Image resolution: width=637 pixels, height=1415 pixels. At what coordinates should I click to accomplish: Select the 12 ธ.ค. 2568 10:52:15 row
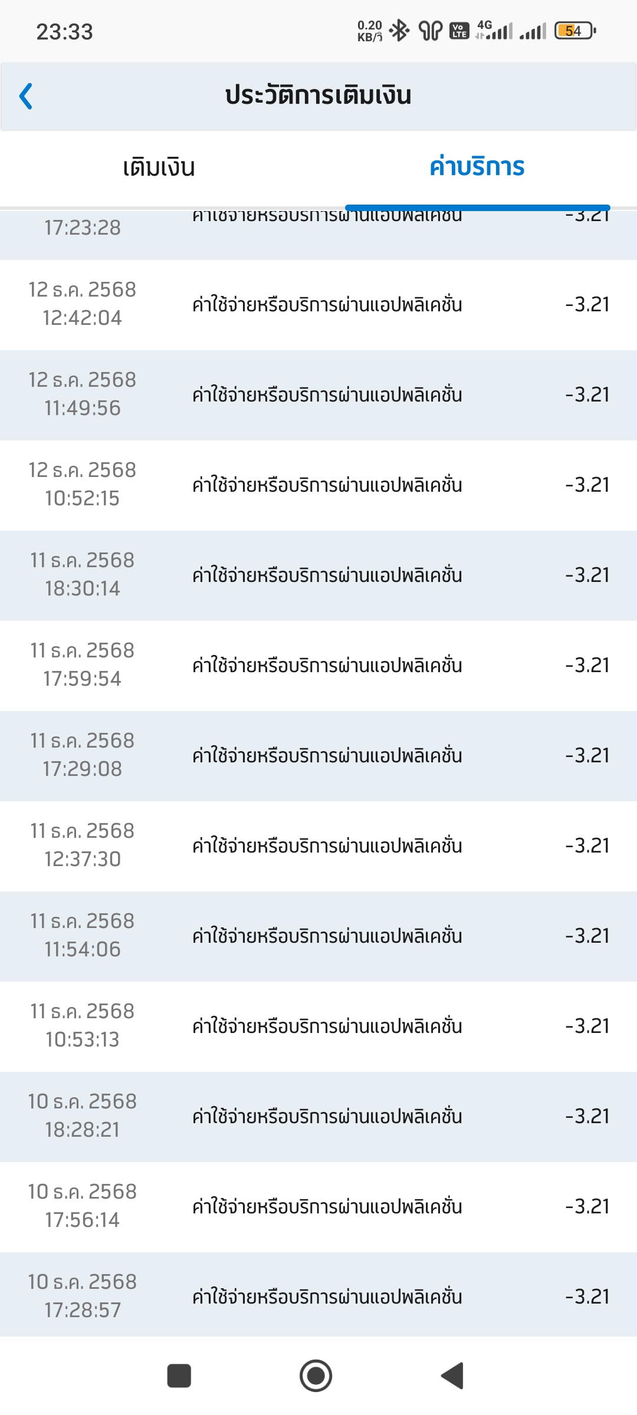click(x=318, y=485)
